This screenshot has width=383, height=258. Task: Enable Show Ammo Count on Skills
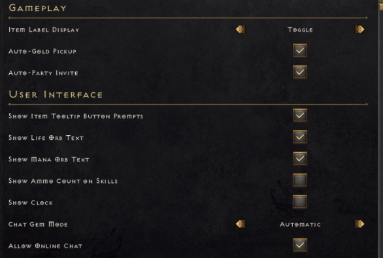[x=300, y=180]
